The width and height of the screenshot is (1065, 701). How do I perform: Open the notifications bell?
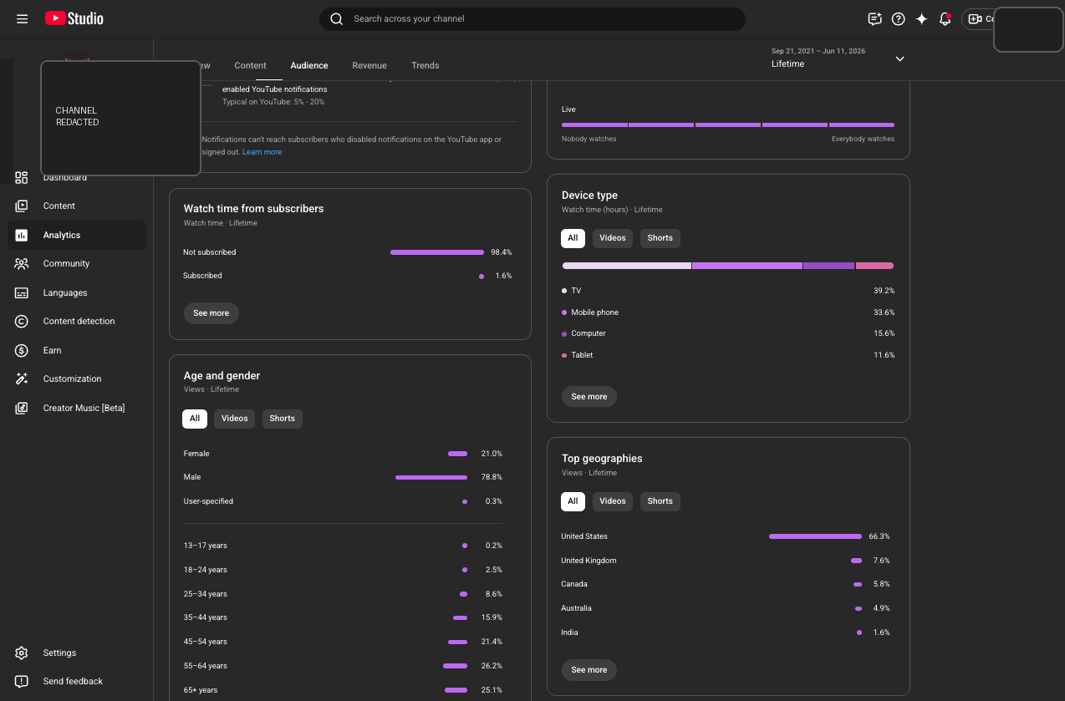(x=945, y=18)
